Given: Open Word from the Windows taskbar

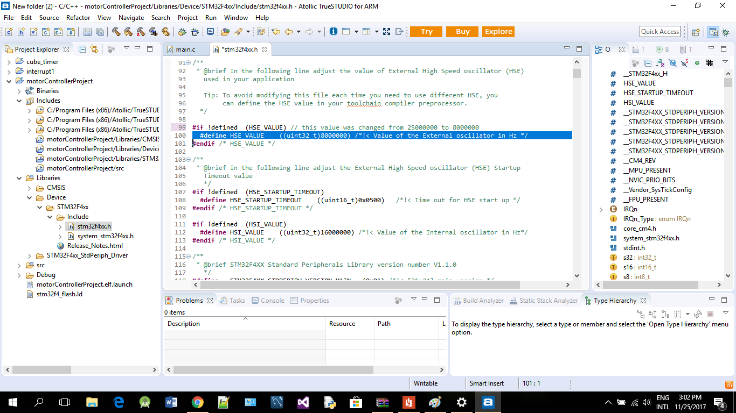Looking at the screenshot, I should pos(171,402).
